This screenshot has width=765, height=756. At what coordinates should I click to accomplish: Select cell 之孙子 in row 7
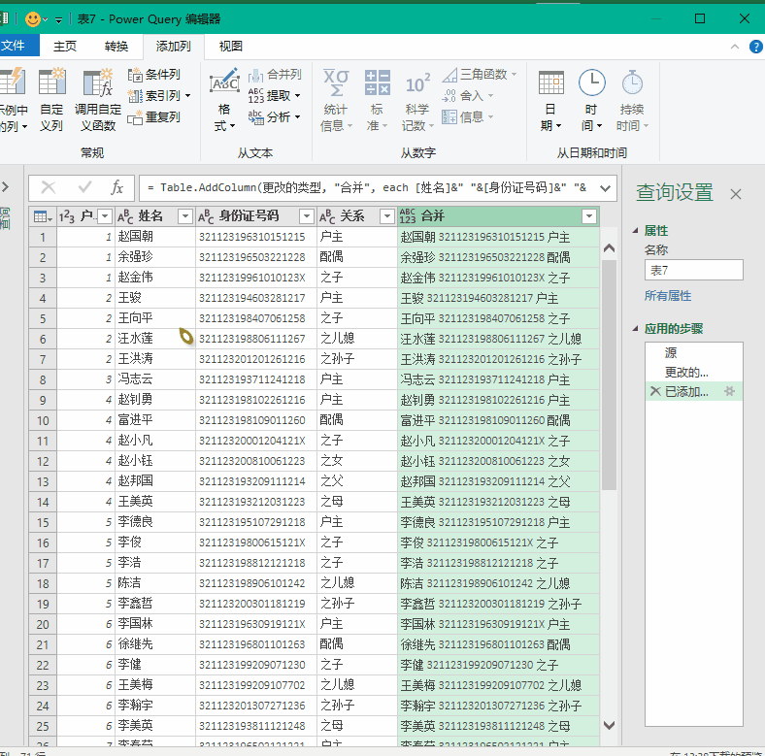[x=357, y=359]
